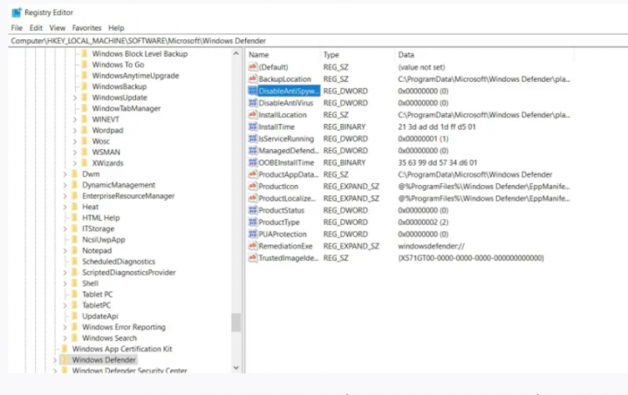This screenshot has height=395, width=628.
Task: Click the BackupLocation string value icon
Action: (x=253, y=78)
